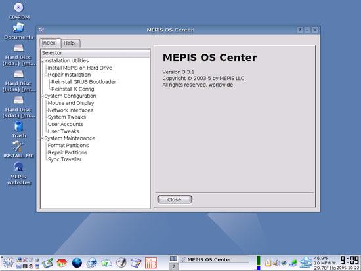Collapse the System Configuration branch
361x271 pixels.
click(x=43, y=96)
